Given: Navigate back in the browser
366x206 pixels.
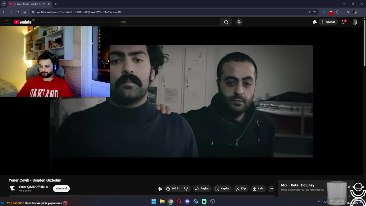Looking at the screenshot, I should tap(4, 12).
